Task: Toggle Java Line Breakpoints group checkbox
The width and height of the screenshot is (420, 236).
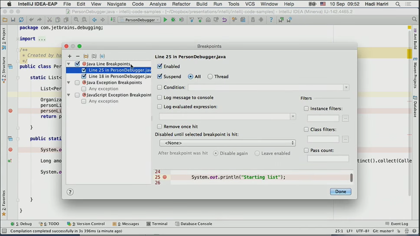Action: [77, 64]
